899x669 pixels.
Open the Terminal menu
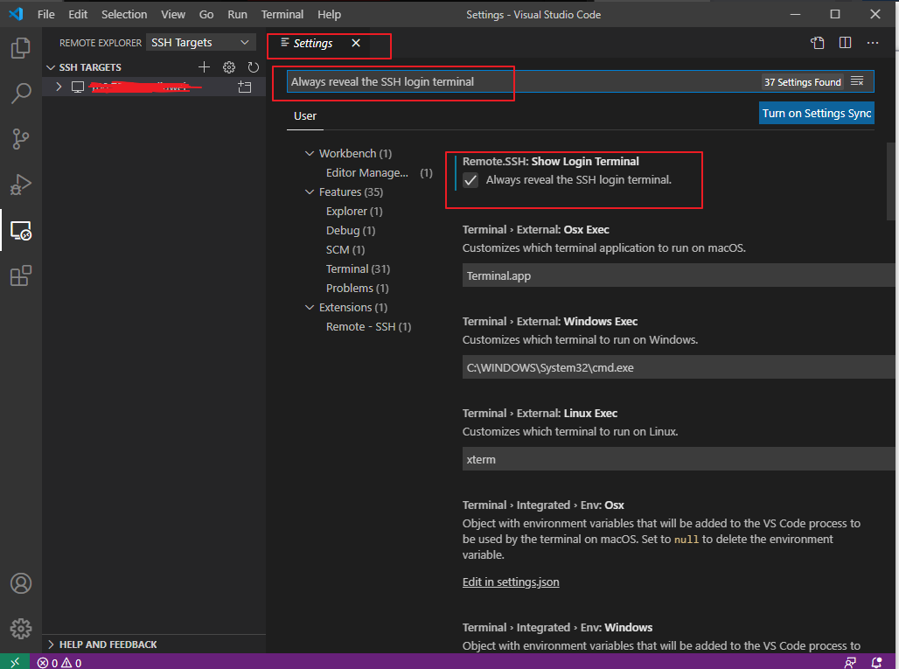tap(282, 14)
